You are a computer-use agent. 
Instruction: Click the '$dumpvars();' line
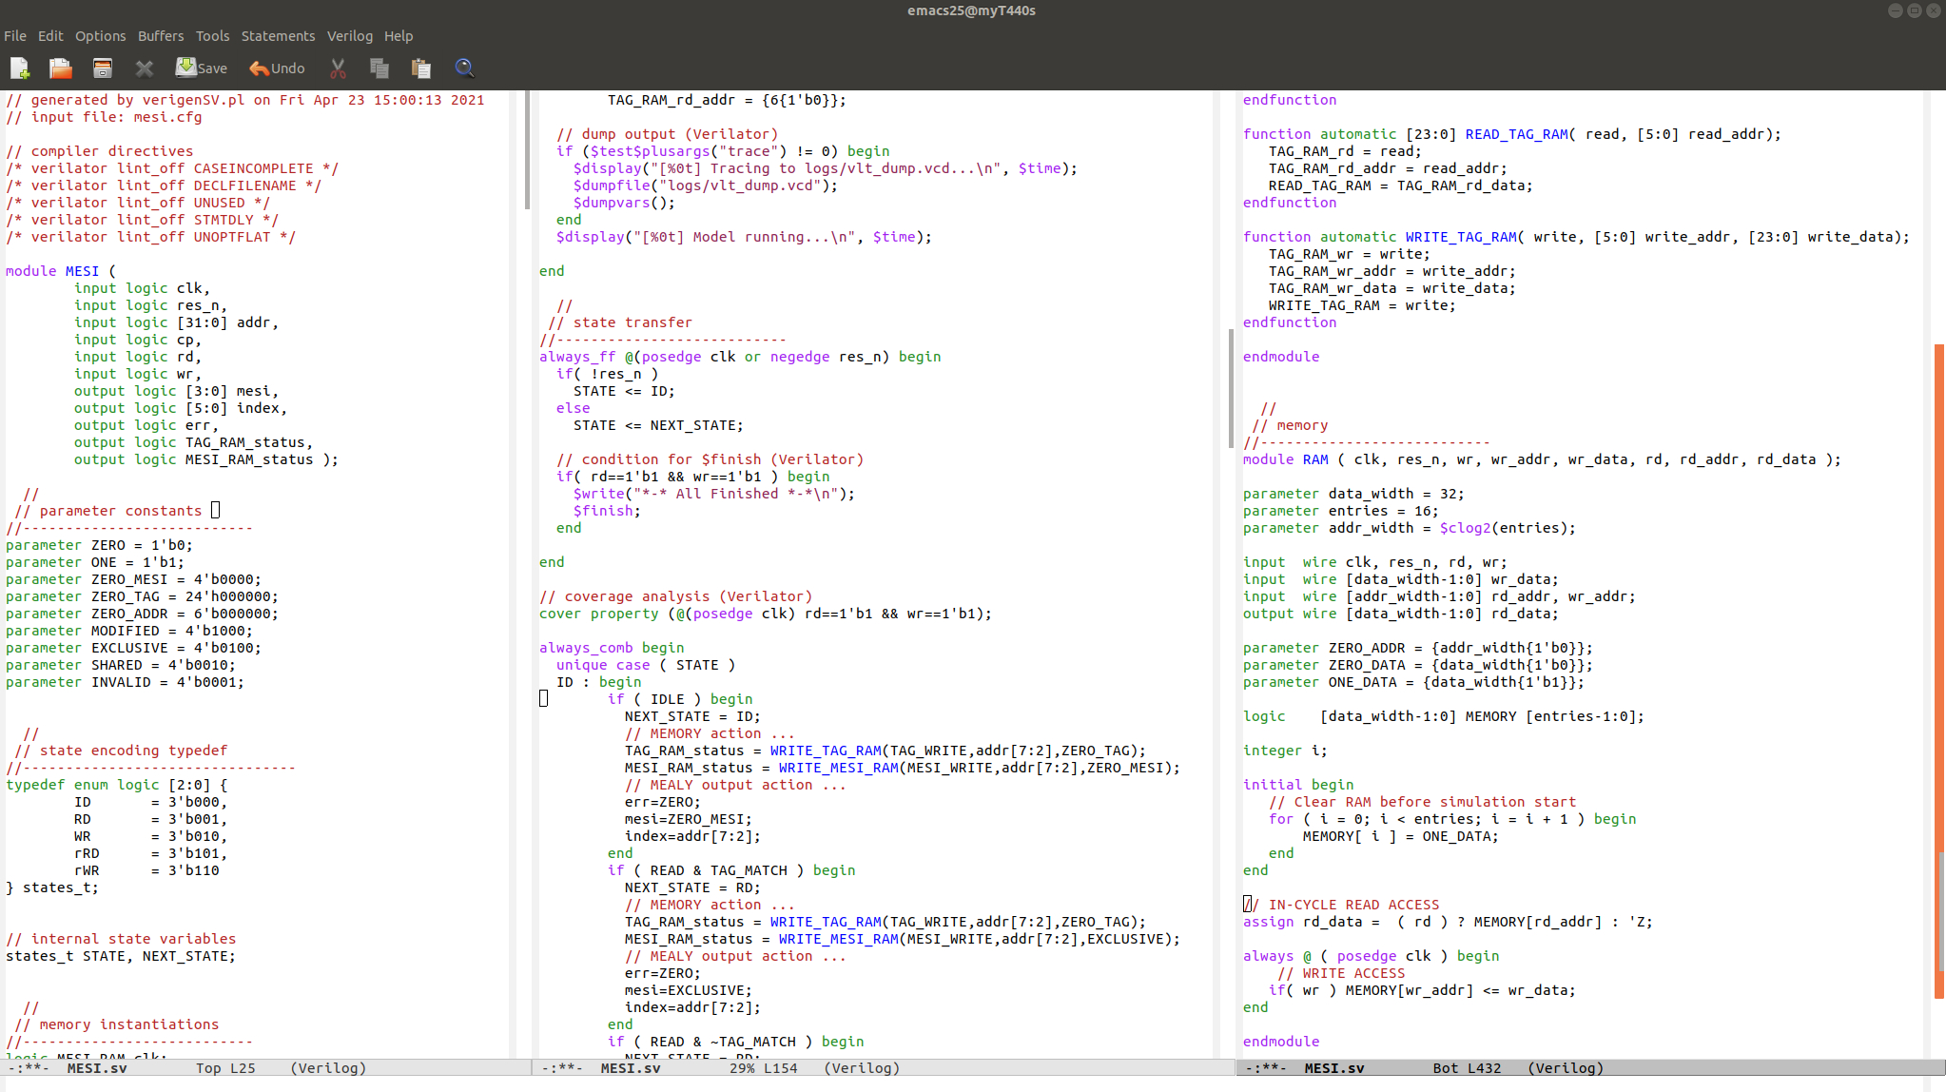click(624, 203)
